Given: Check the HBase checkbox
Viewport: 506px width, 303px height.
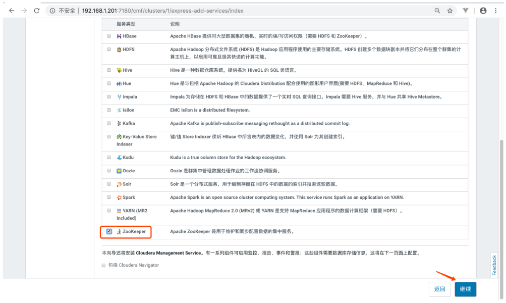Looking at the screenshot, I should coord(109,36).
